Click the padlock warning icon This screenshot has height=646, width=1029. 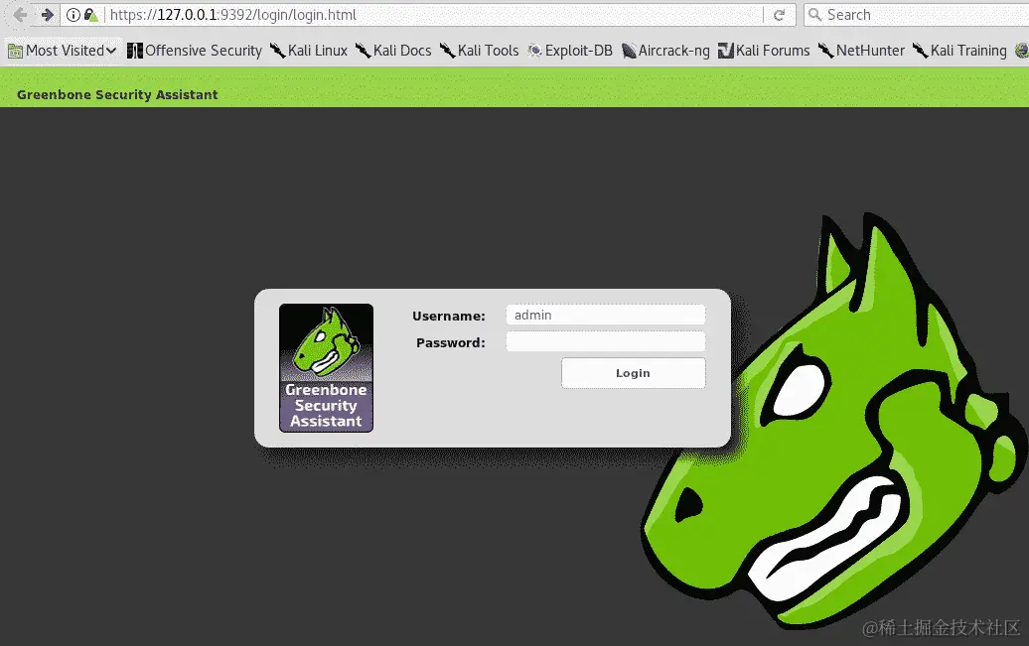pos(91,15)
